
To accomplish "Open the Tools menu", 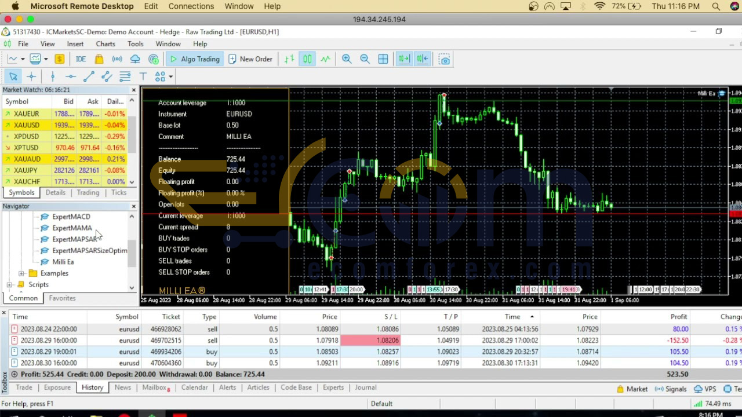I will (136, 44).
